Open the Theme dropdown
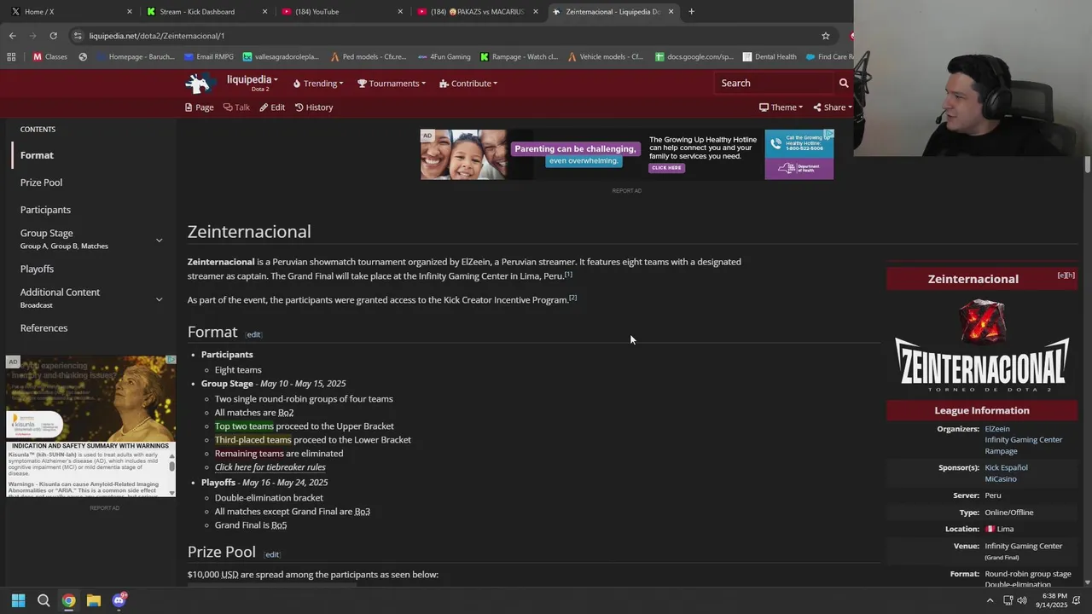The image size is (1092, 614). coord(781,107)
